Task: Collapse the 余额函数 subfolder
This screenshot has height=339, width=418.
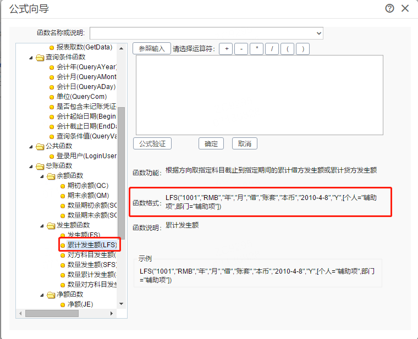Action: pyautogui.click(x=42, y=176)
